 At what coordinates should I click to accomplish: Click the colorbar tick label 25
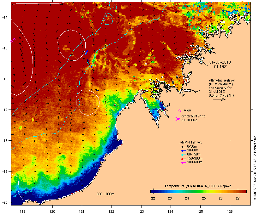point(204,198)
